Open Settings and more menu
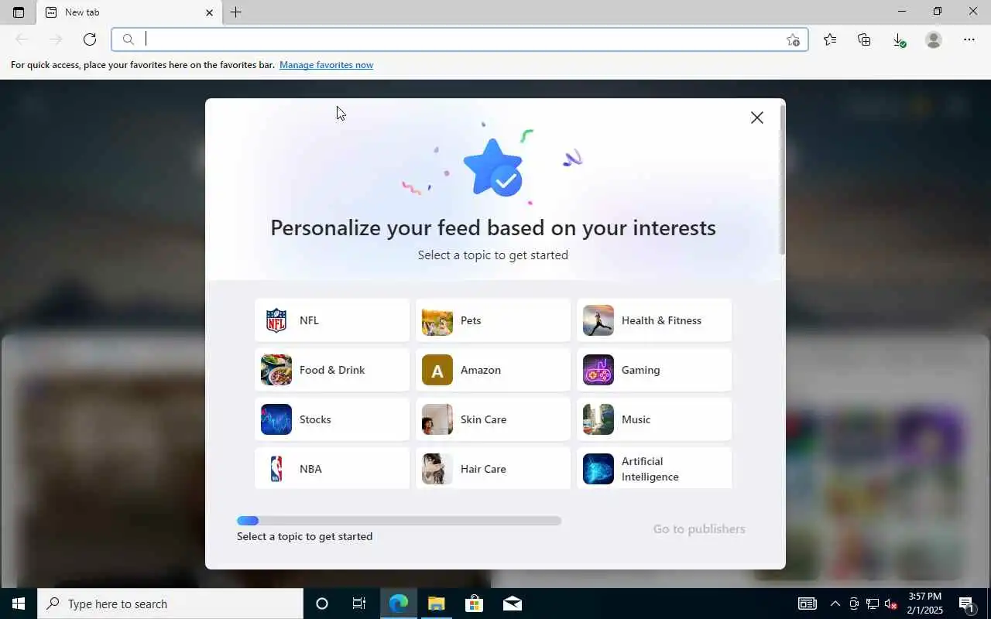Viewport: 991px width, 619px height. coord(969,39)
